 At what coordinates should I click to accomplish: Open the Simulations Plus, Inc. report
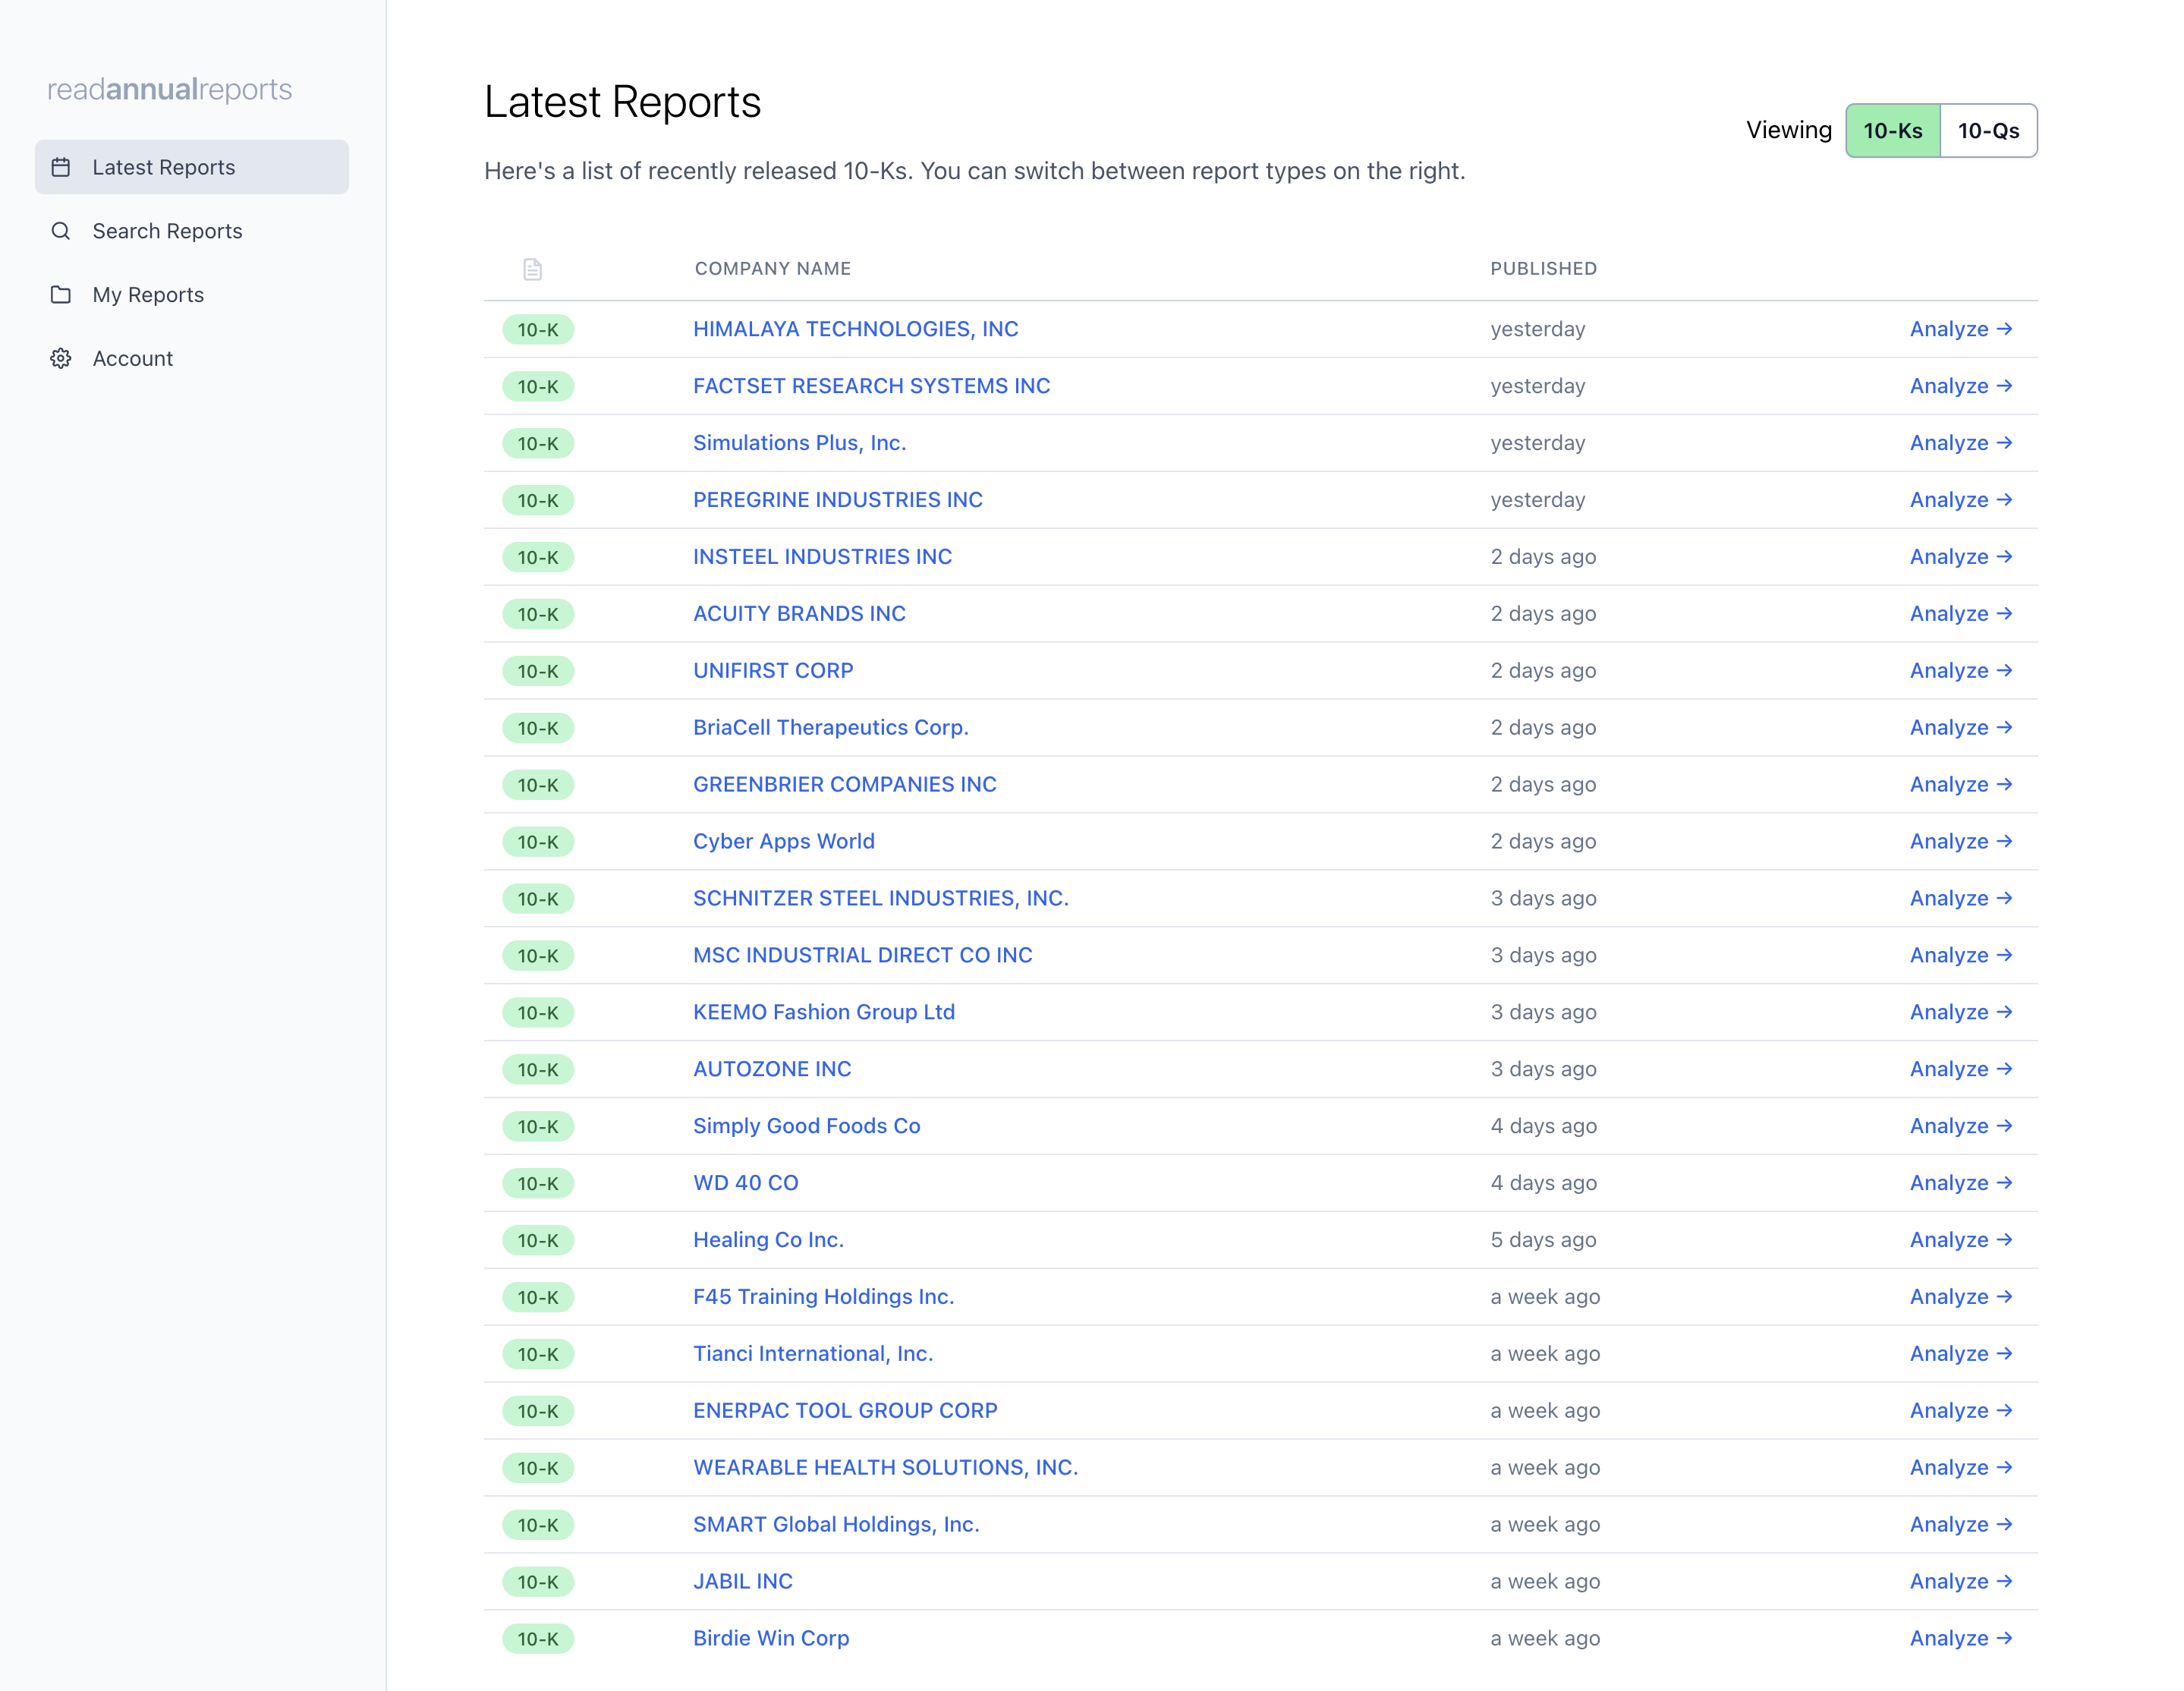tap(799, 443)
